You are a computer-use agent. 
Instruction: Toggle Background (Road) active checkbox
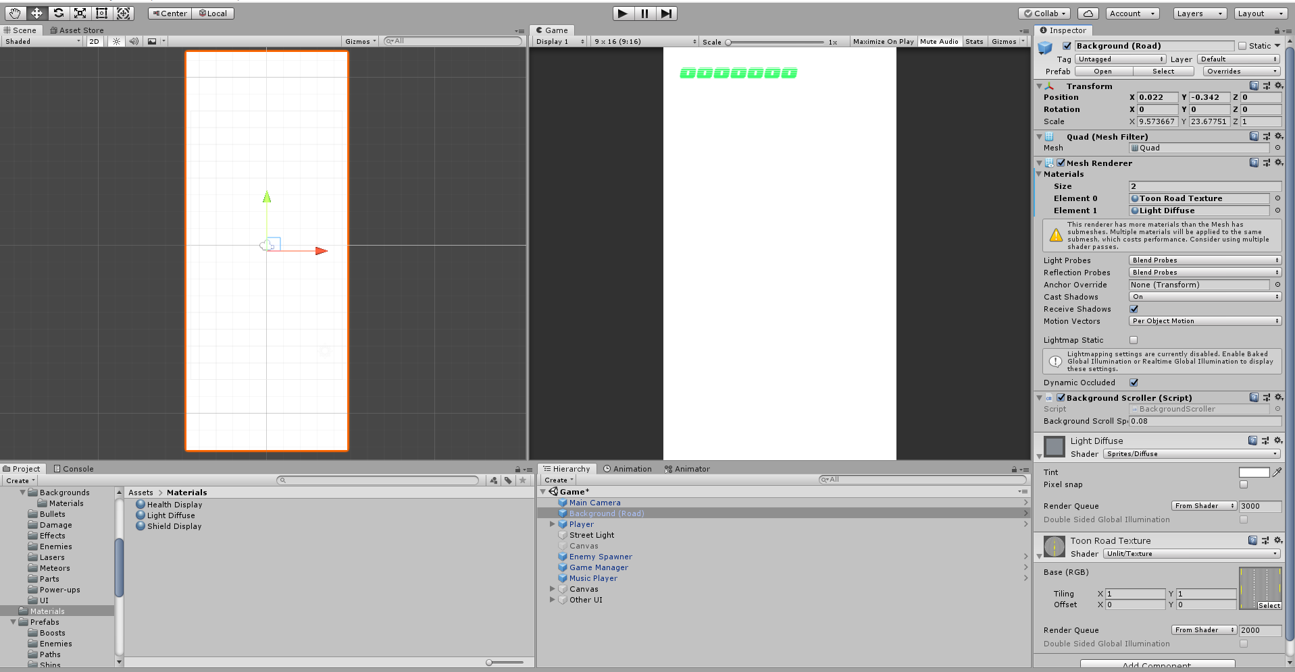(1067, 46)
